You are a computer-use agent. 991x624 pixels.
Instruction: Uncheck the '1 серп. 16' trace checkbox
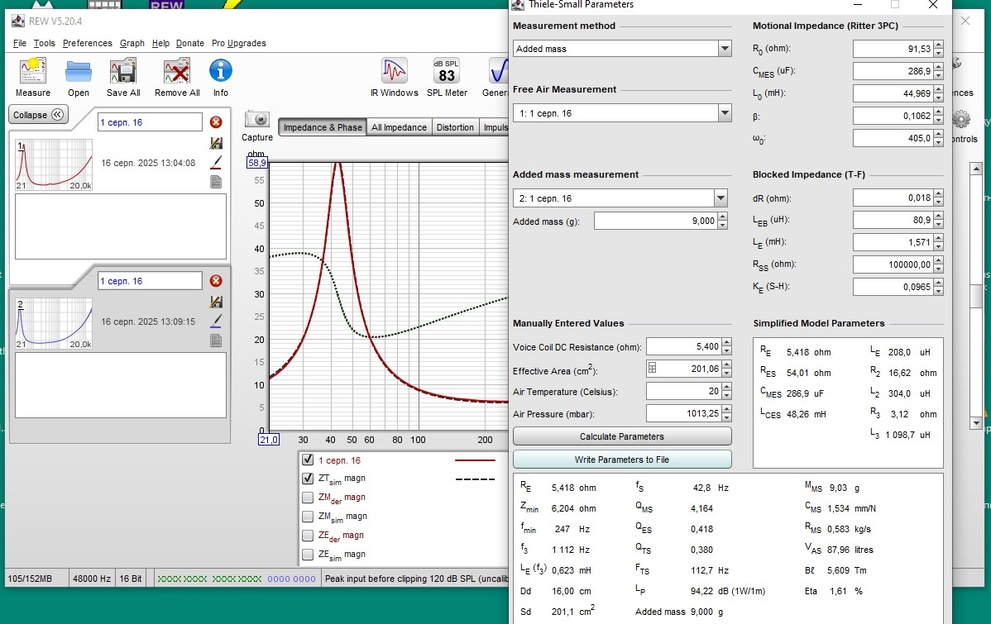tap(308, 460)
